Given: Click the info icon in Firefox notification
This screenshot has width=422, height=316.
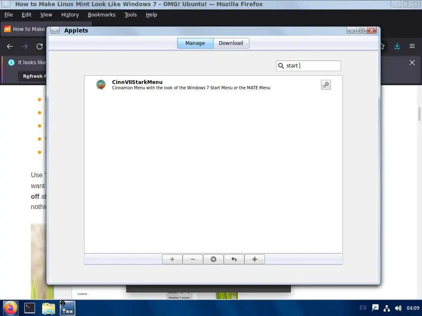Looking at the screenshot, I should click(x=11, y=63).
